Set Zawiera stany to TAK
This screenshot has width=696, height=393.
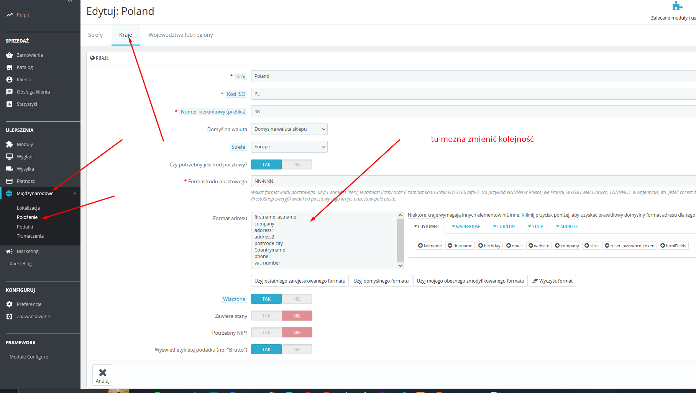(x=266, y=316)
